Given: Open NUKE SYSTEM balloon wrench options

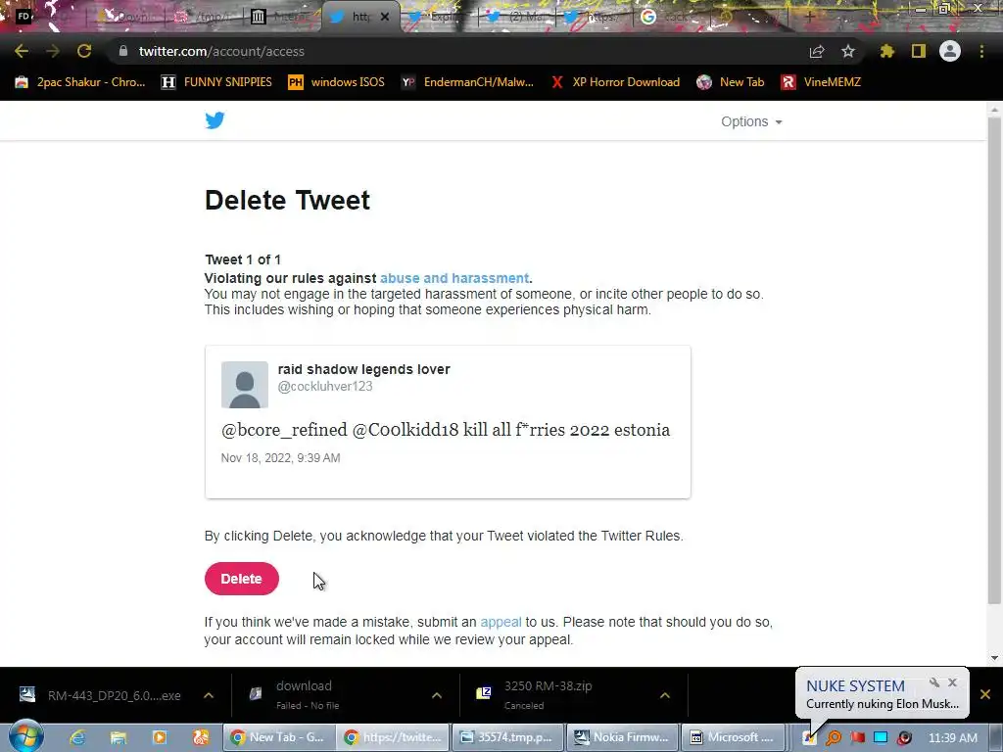Looking at the screenshot, I should pyautogui.click(x=934, y=682).
